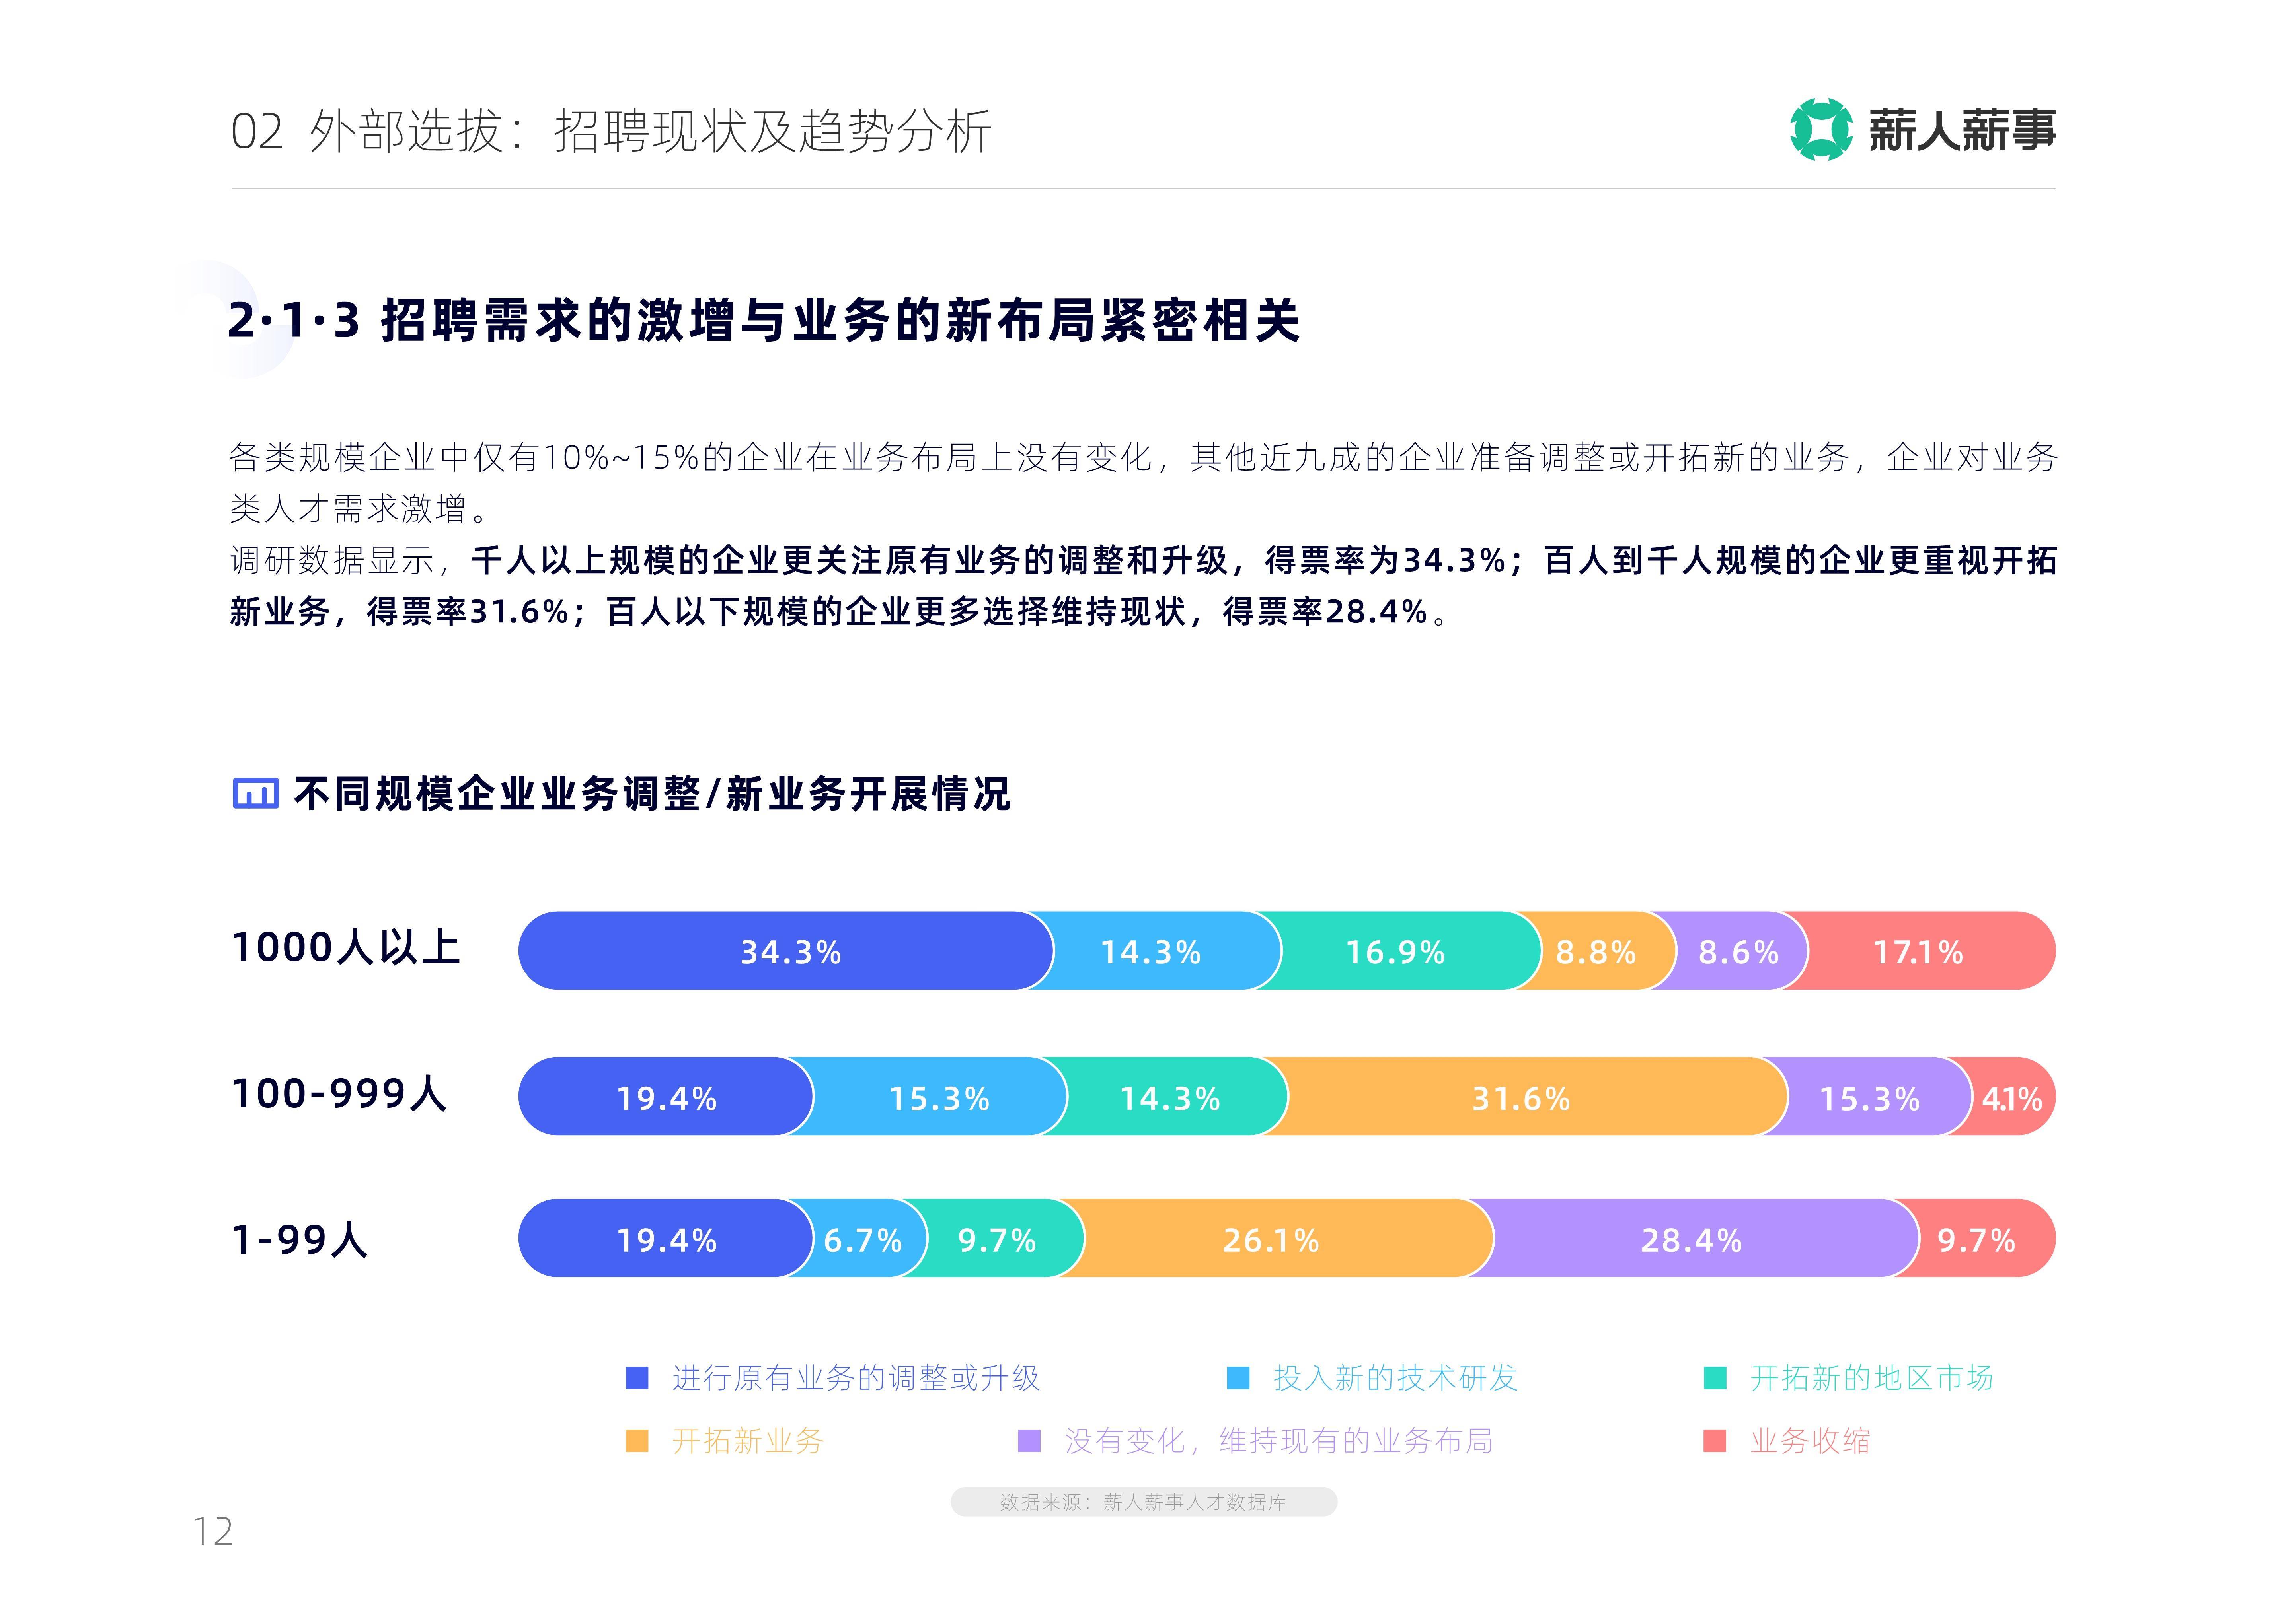Click legend text 投入新的技术研发
The width and height of the screenshot is (2288, 1624).
point(1395,1378)
